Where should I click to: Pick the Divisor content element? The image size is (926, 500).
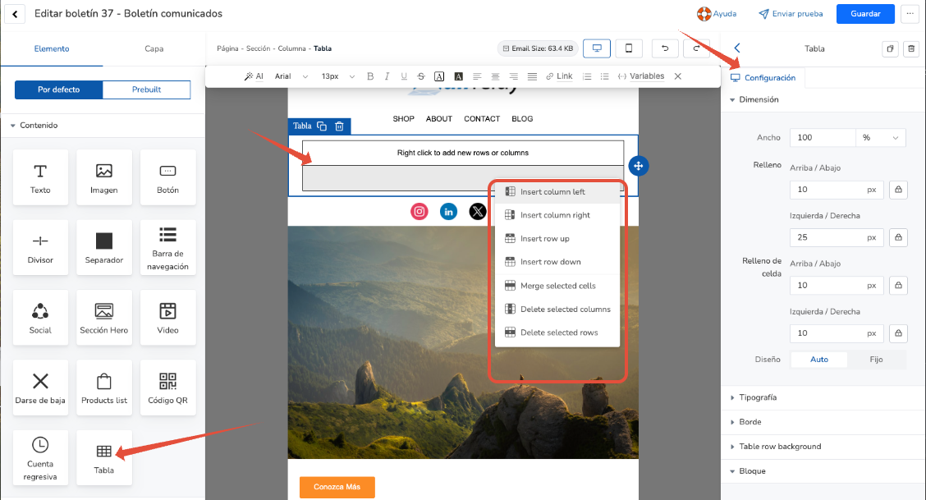click(x=40, y=248)
